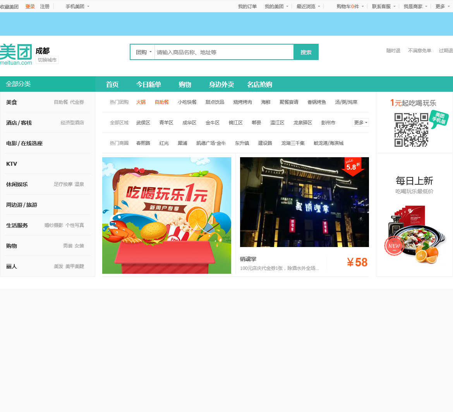This screenshot has height=412, width=453.
Task: Focus the product search input field
Action: click(x=224, y=52)
